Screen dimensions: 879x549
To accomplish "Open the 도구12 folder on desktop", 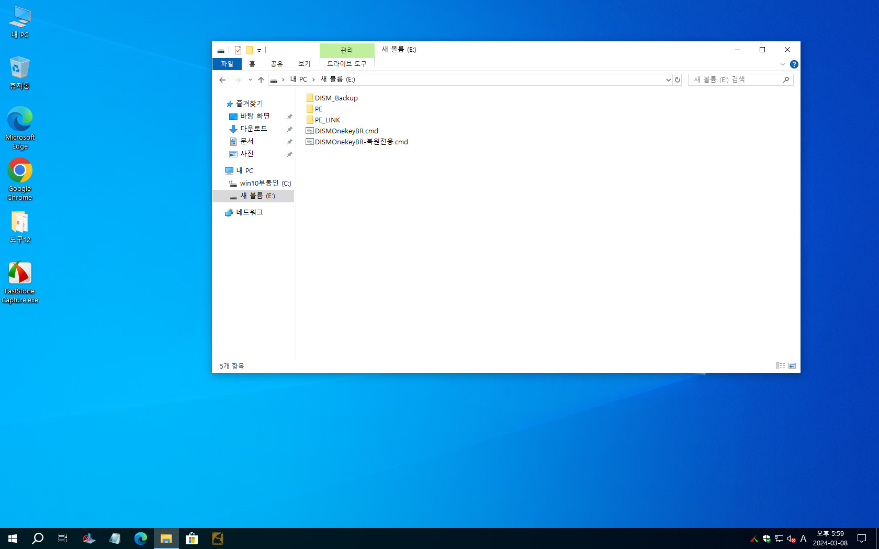I will click(20, 227).
